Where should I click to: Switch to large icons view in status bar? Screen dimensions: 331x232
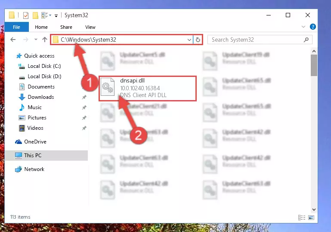[311, 217]
